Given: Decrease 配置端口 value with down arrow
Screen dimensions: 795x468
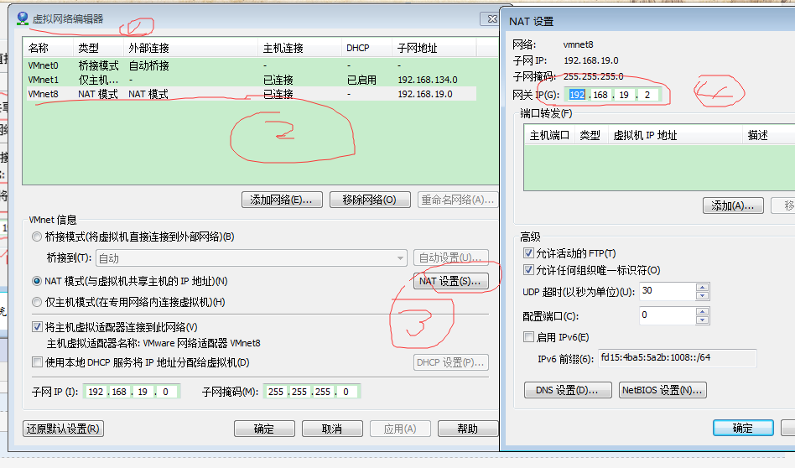Looking at the screenshot, I should click(x=702, y=320).
